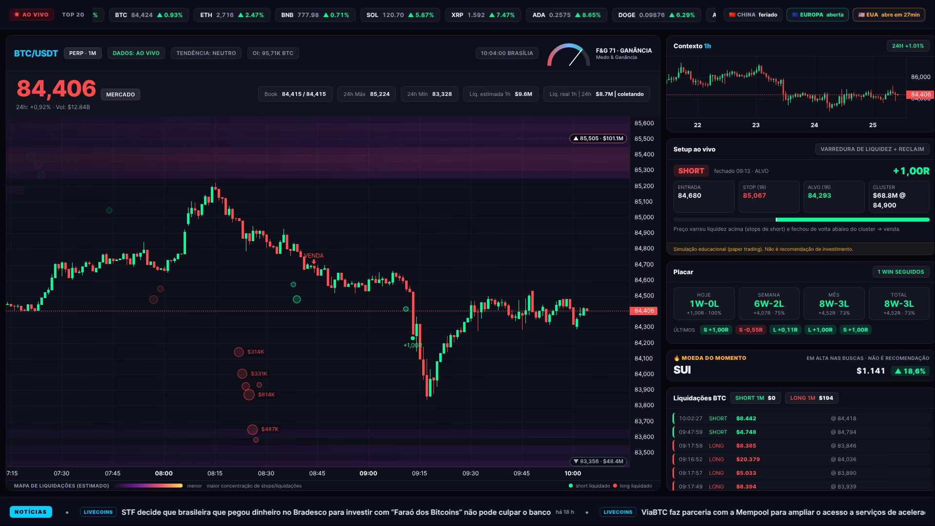Click the SOL ticker chip
This screenshot has width=935, height=526.
(400, 15)
